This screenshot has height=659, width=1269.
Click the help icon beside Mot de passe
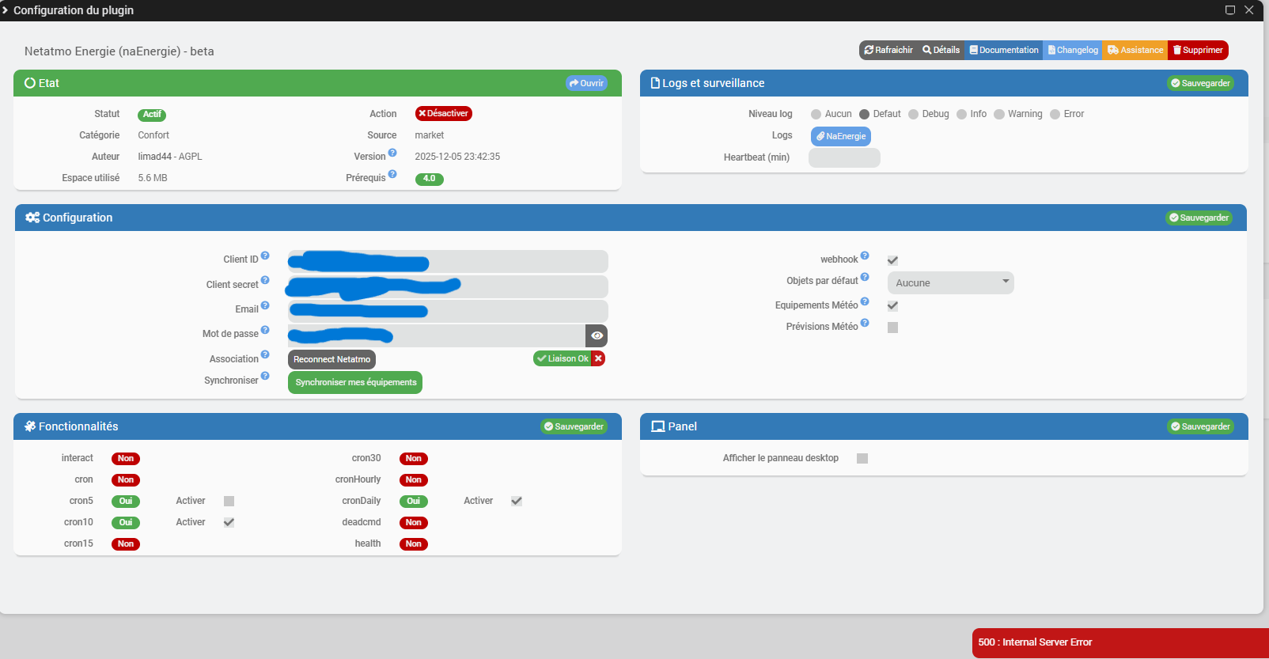[x=265, y=330]
